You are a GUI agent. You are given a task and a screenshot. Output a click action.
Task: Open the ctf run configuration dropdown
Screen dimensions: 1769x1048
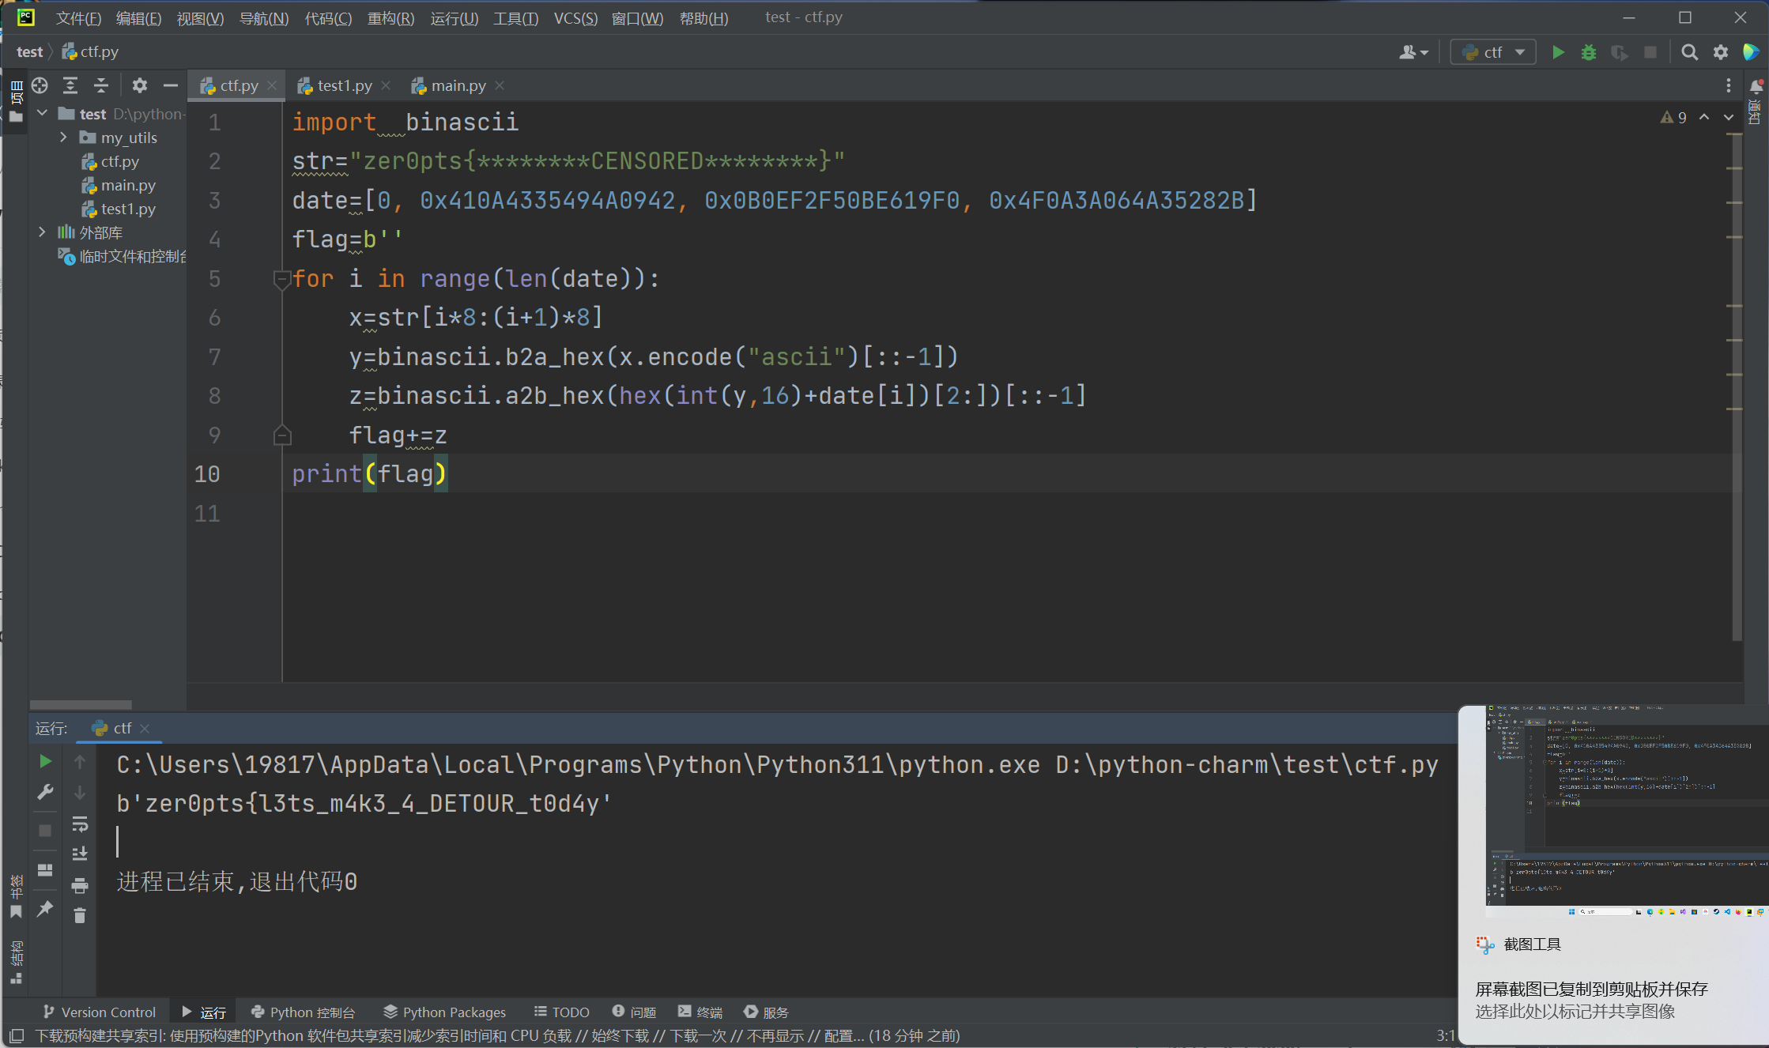[x=1493, y=52]
